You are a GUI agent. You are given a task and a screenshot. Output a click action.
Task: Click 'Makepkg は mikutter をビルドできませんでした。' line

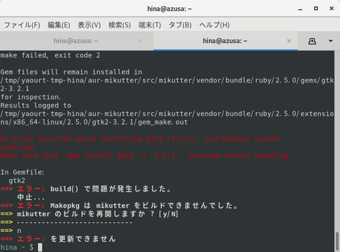point(120,206)
